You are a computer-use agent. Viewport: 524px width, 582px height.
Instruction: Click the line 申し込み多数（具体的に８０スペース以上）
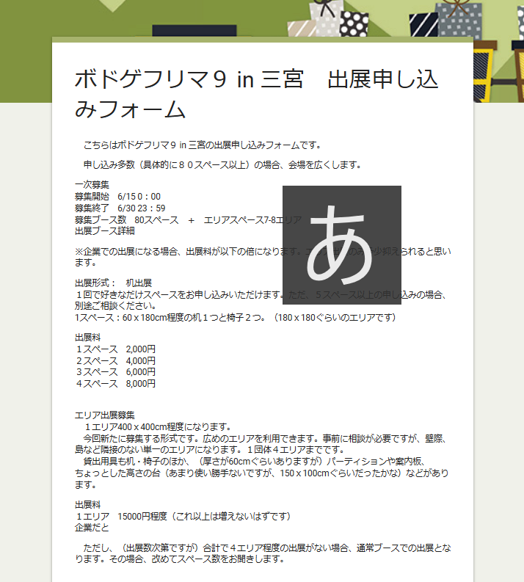(222, 165)
